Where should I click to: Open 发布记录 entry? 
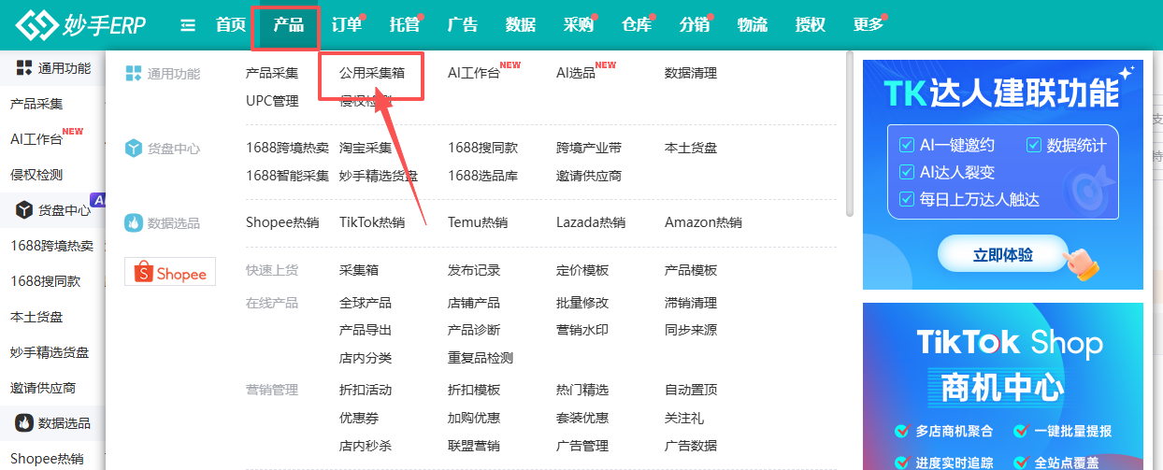click(x=474, y=270)
